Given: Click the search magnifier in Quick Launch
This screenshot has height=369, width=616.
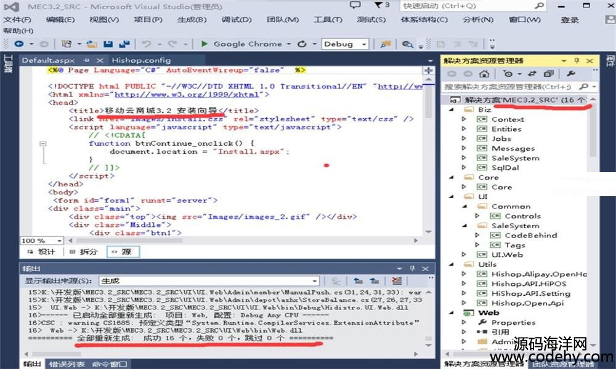Looking at the screenshot, I should (x=540, y=6).
